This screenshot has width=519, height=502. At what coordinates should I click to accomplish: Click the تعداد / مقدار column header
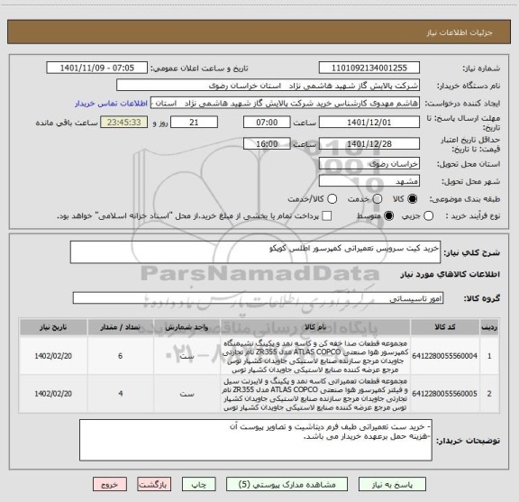(121, 327)
